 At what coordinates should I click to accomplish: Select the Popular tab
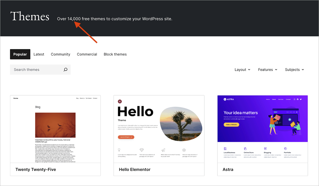20,54
